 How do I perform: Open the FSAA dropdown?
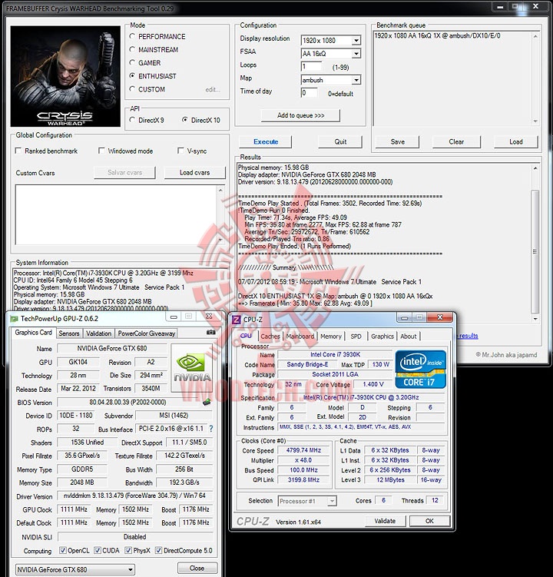click(356, 54)
